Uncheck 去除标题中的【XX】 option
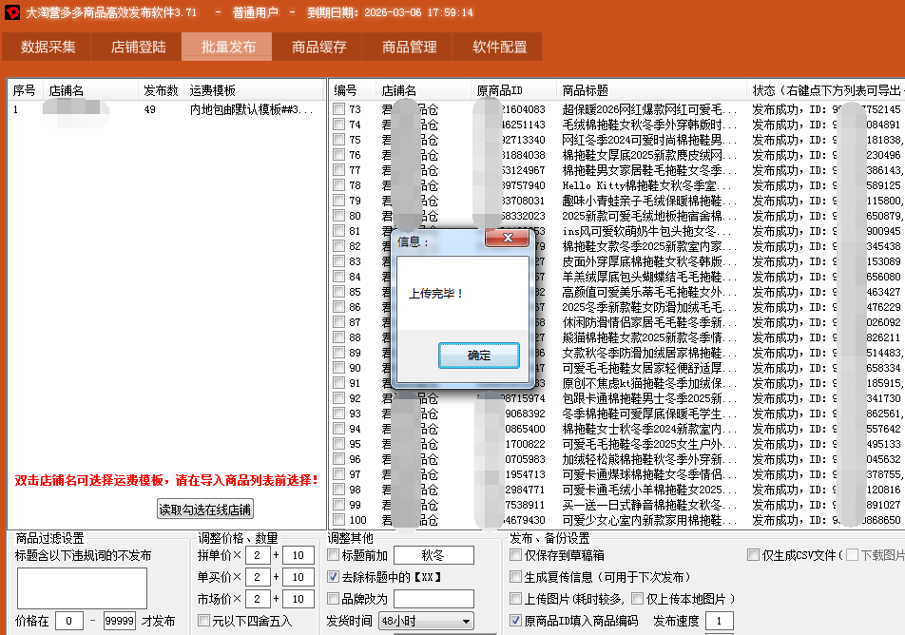 [334, 577]
